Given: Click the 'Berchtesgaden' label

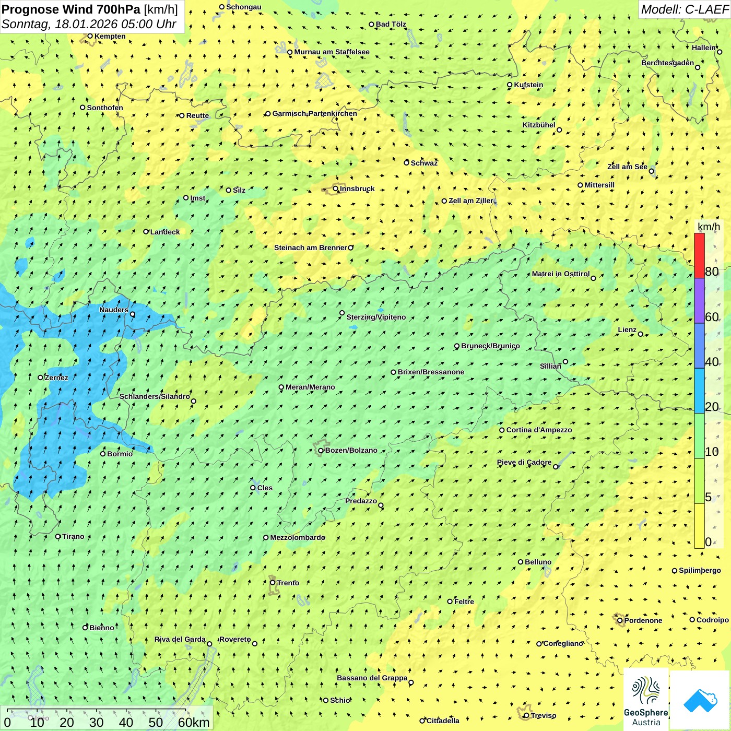Looking at the screenshot, I should click(x=668, y=63).
